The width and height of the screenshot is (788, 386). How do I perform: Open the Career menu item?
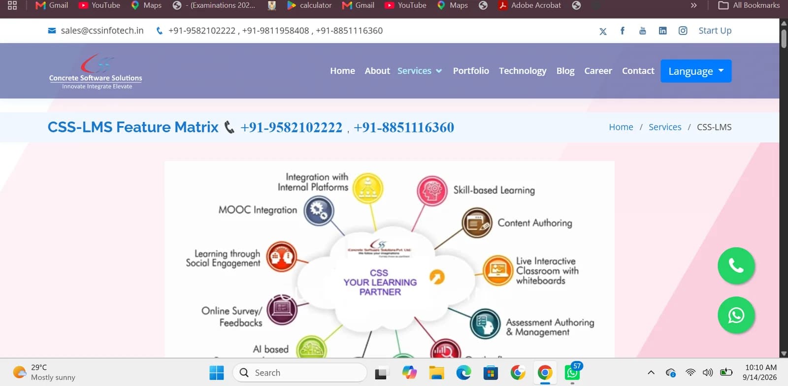(x=598, y=71)
